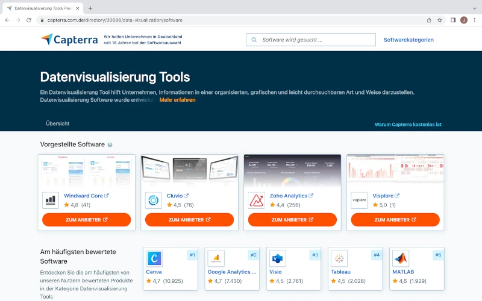Viewport: 482px width, 301px height.
Task: Select the Übersicht tab
Action: (x=57, y=123)
